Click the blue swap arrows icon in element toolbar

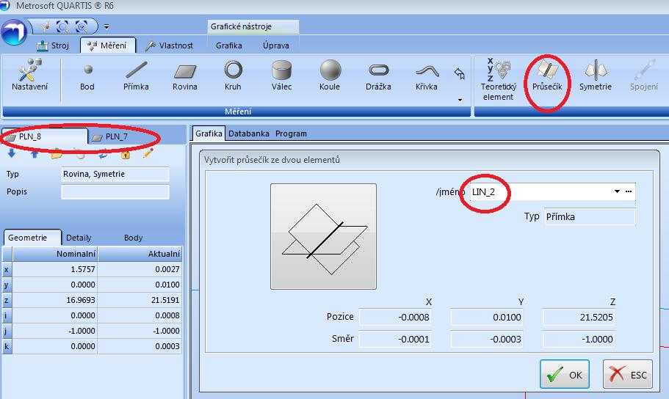103,155
